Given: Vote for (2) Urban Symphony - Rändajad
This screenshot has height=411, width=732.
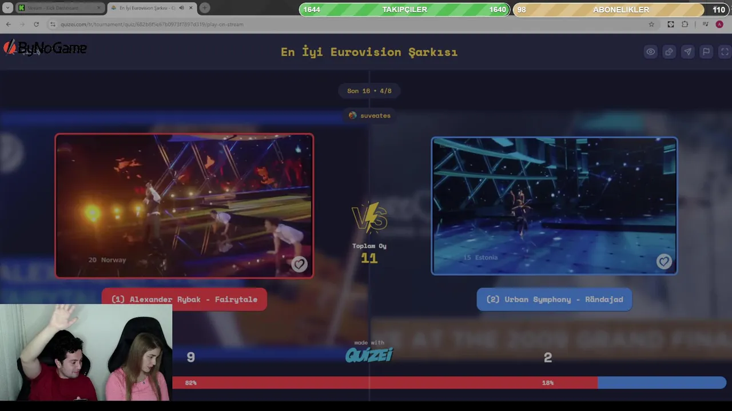Looking at the screenshot, I should 554,299.
